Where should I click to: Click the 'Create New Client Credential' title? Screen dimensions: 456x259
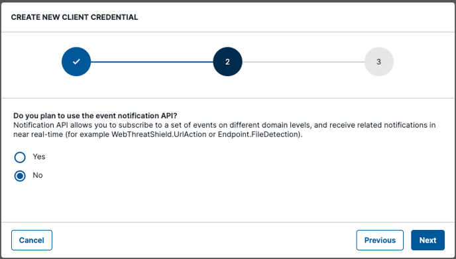click(x=74, y=17)
